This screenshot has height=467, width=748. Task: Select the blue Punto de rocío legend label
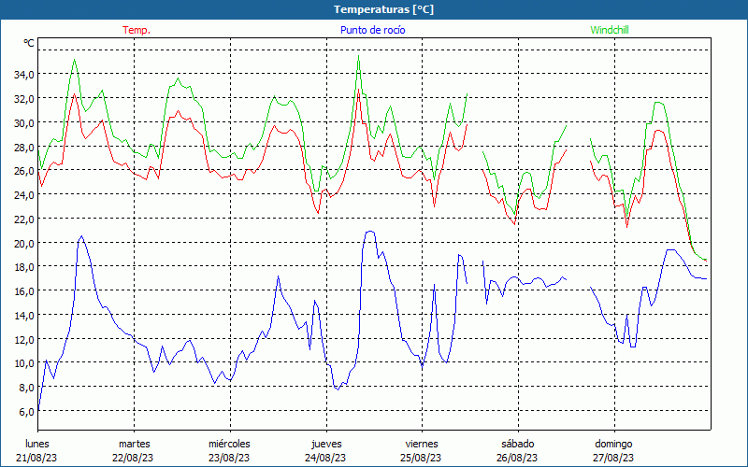click(x=372, y=30)
